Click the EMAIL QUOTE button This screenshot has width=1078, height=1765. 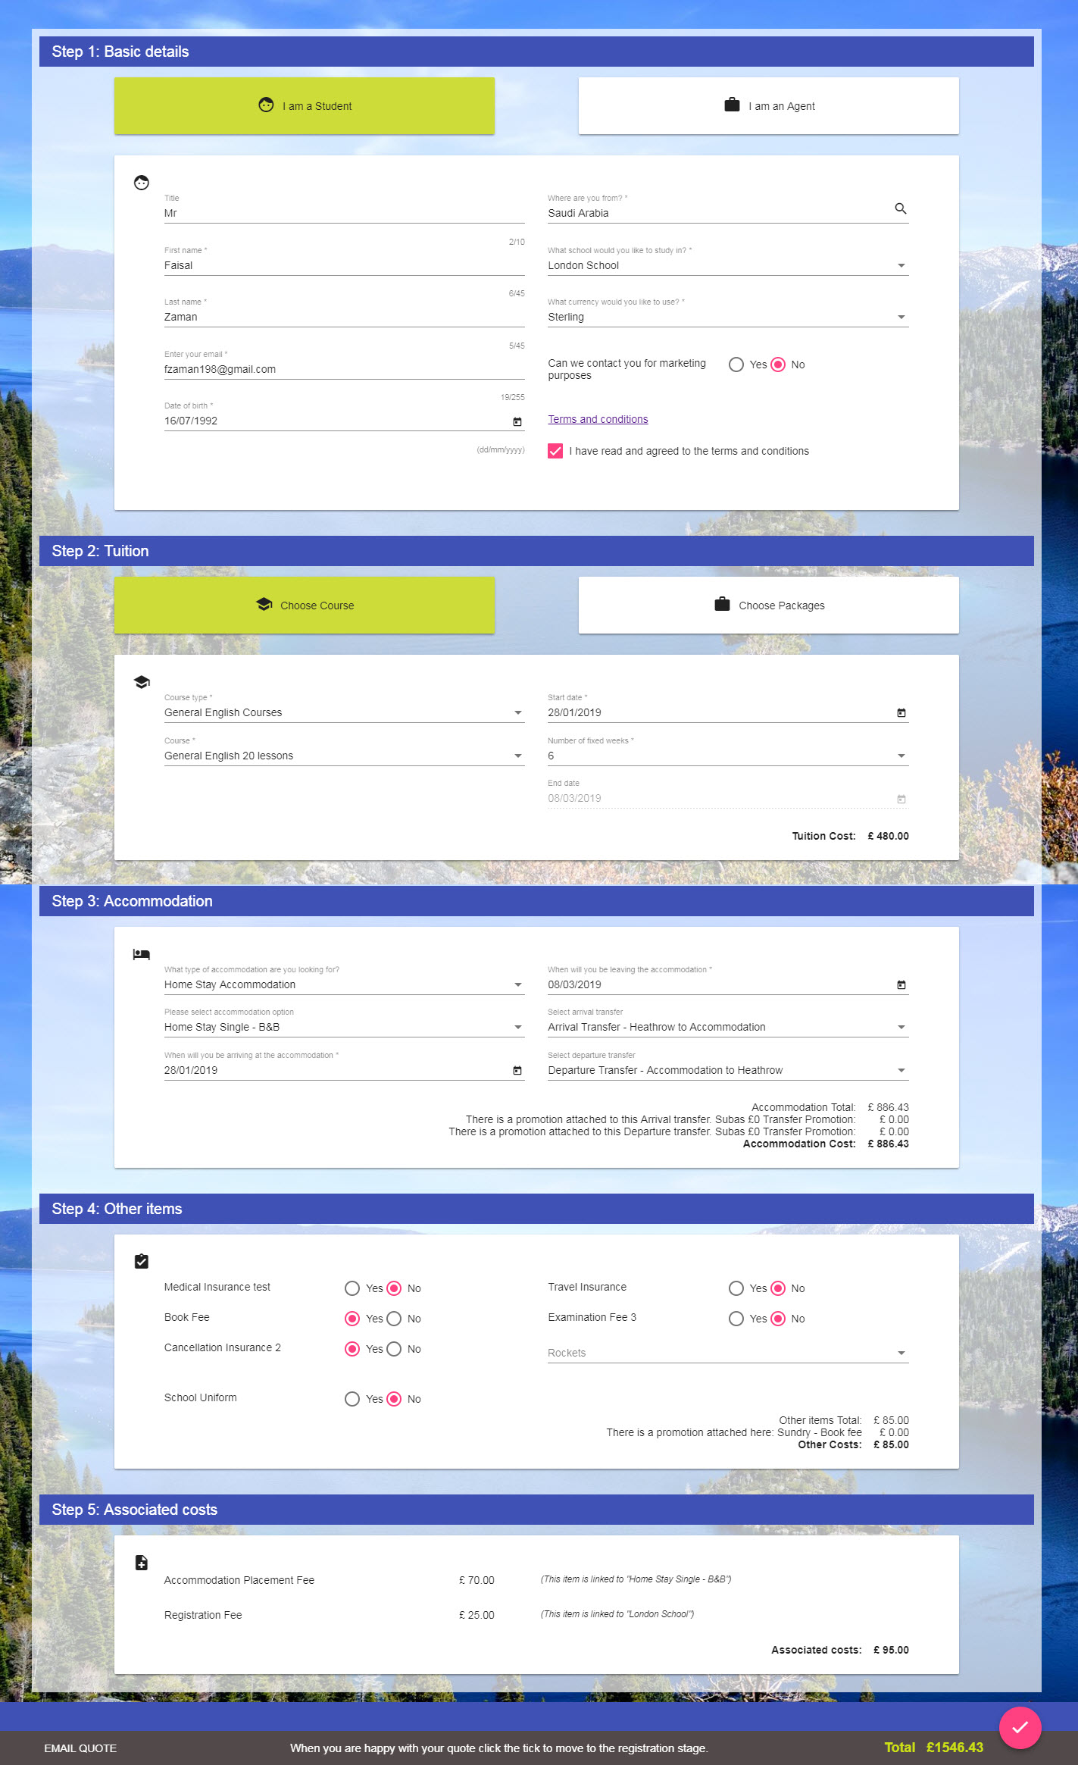tap(80, 1748)
